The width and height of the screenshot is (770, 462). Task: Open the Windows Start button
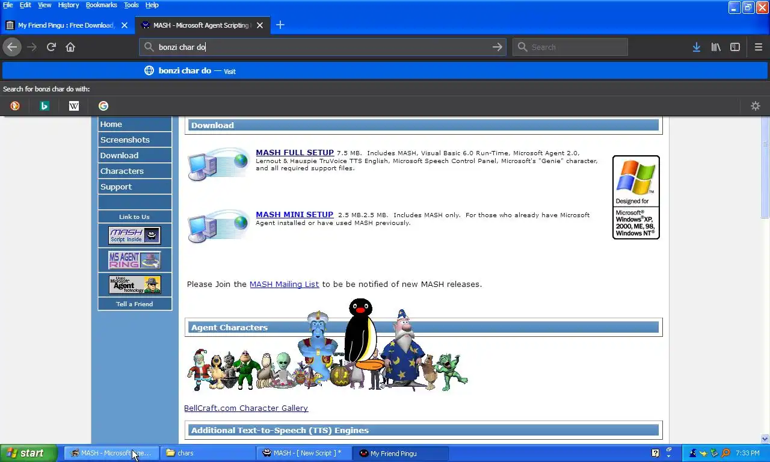pos(29,453)
